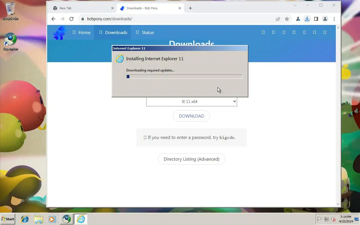Bookmark this page with the star icon

287,19
